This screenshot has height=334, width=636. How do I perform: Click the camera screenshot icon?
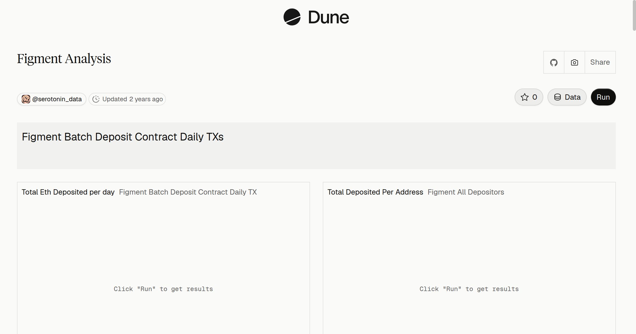(574, 62)
